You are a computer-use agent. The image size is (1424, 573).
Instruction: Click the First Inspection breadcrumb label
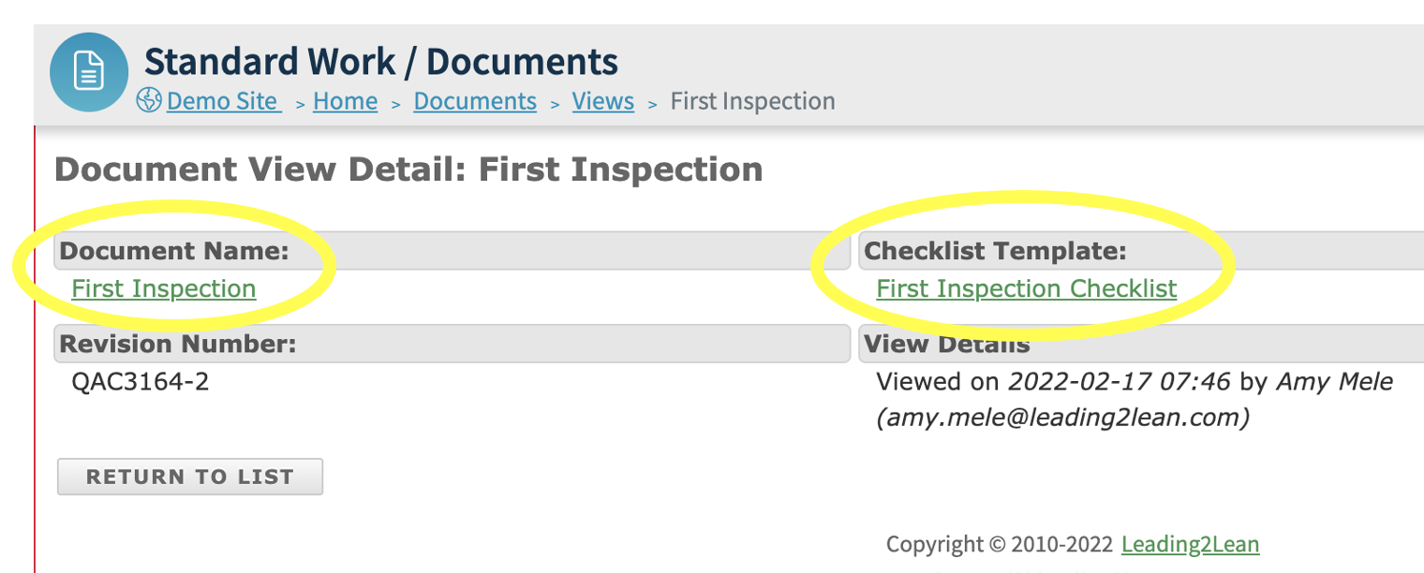[x=752, y=101]
